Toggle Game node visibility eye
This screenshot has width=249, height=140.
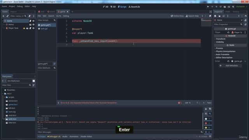33,21
